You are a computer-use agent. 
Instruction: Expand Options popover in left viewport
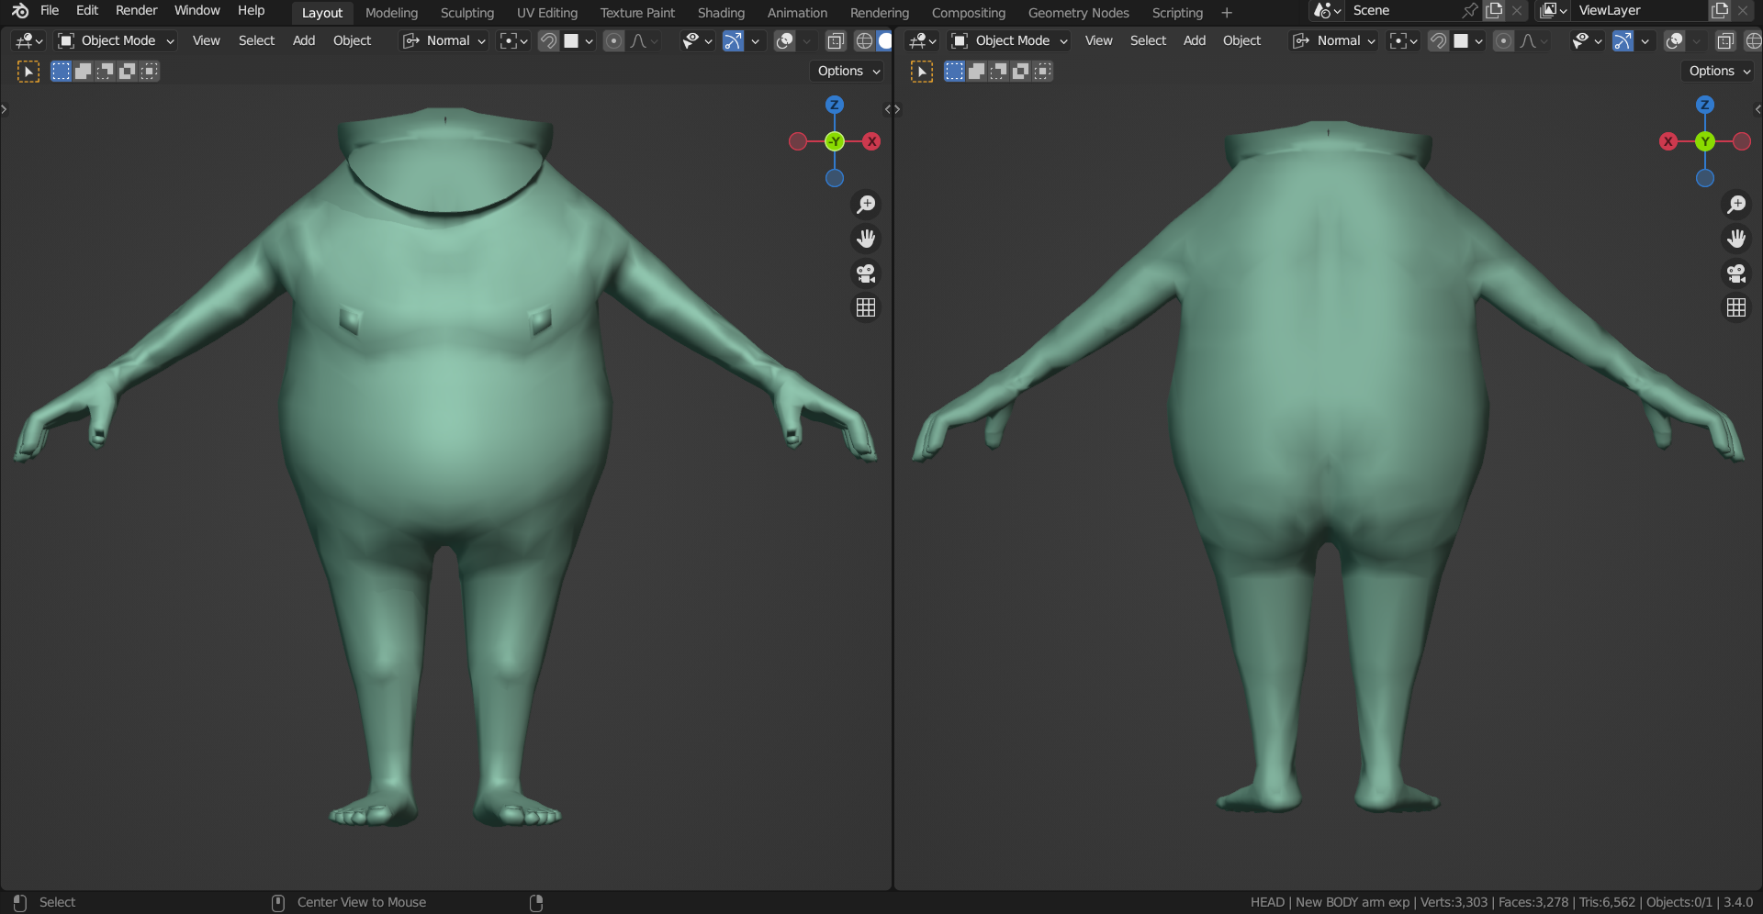[848, 72]
